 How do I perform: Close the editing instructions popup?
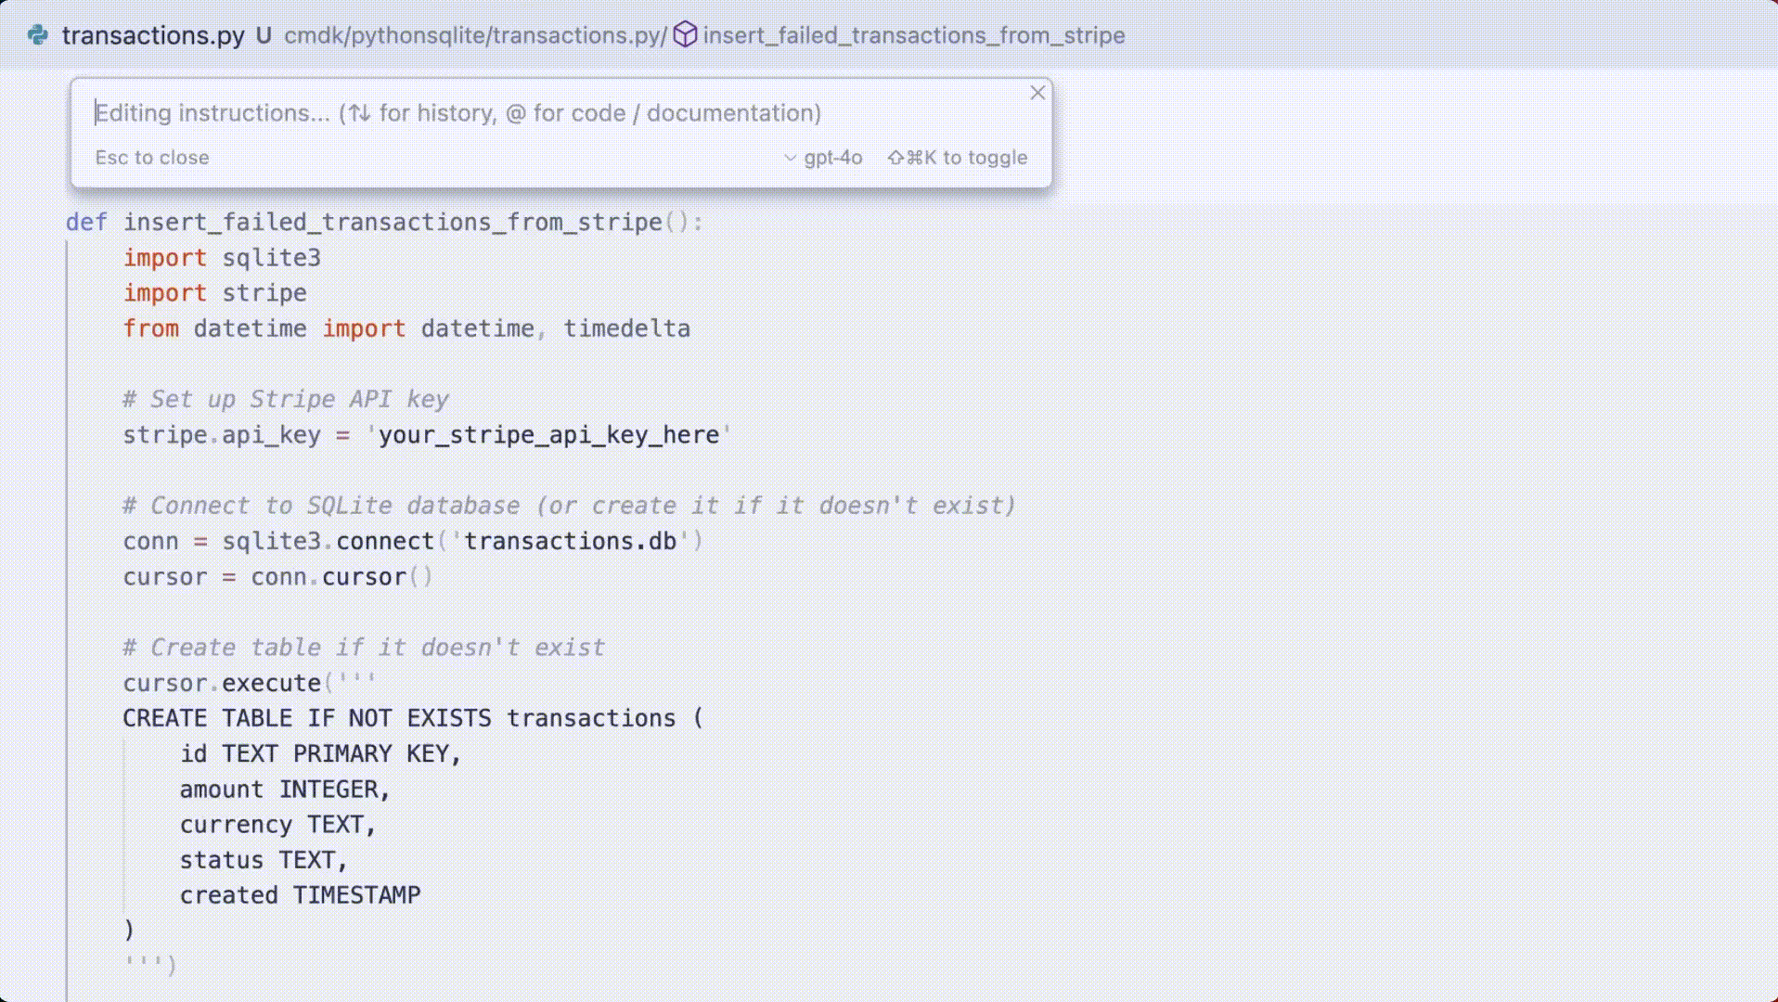click(x=1037, y=93)
